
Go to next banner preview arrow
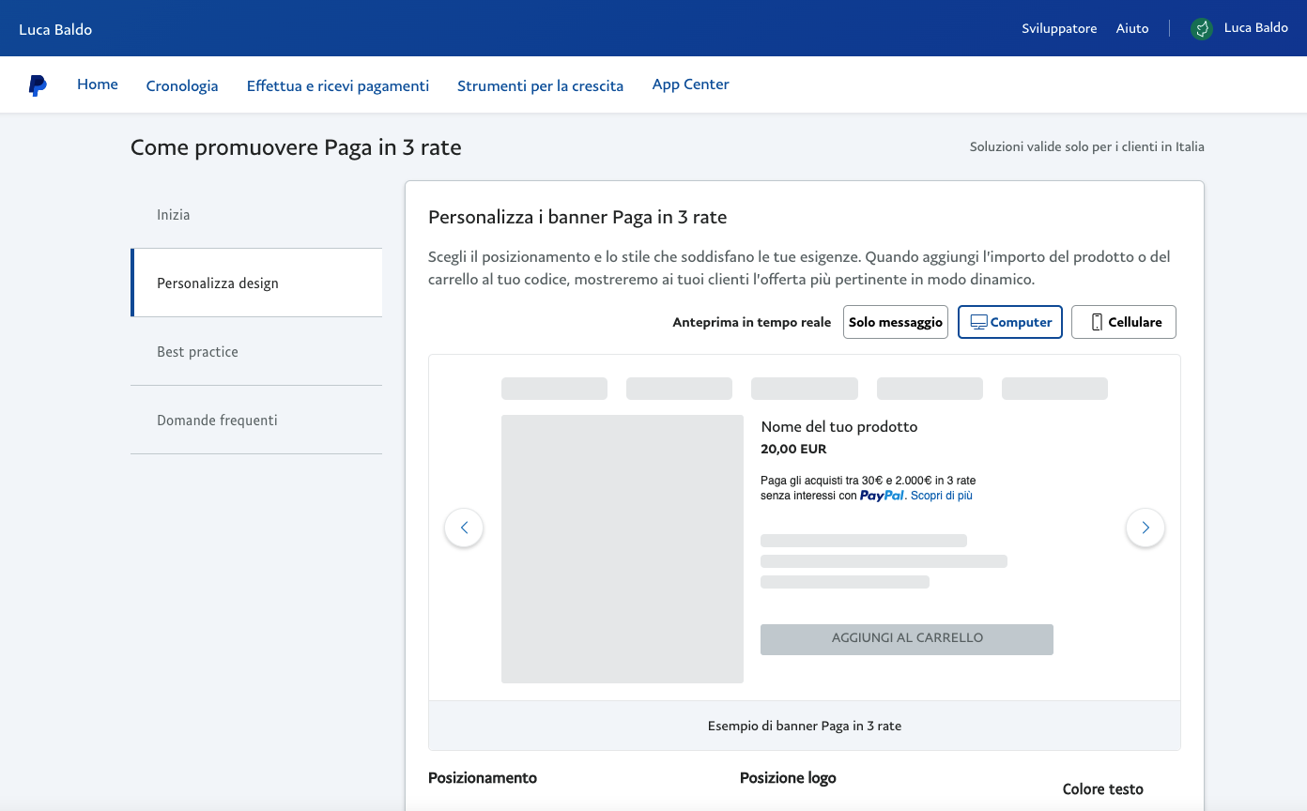coord(1146,528)
